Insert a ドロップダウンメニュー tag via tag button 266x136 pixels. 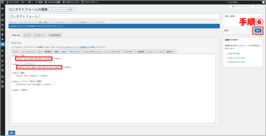(x=94, y=52)
